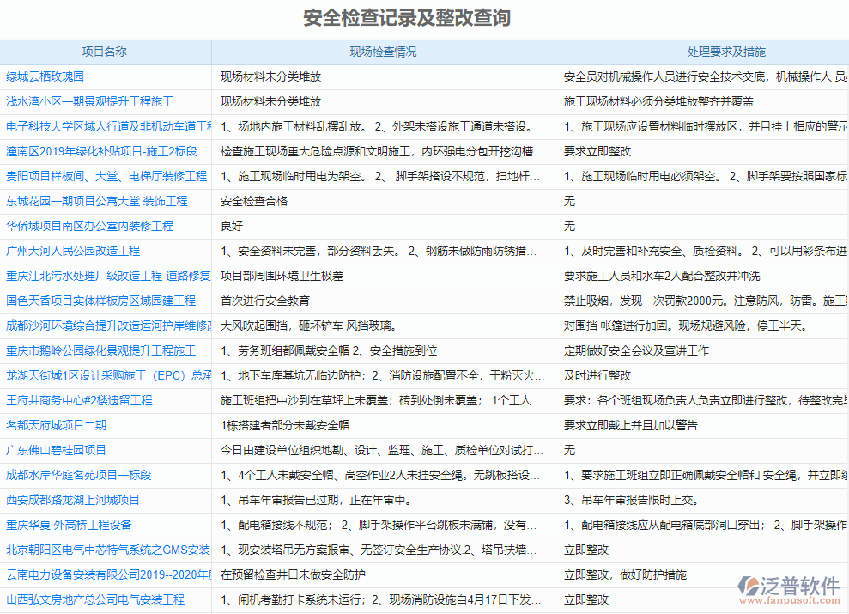Open the 绿城云栖玫瑰园 project record
The image size is (849, 614).
(43, 76)
